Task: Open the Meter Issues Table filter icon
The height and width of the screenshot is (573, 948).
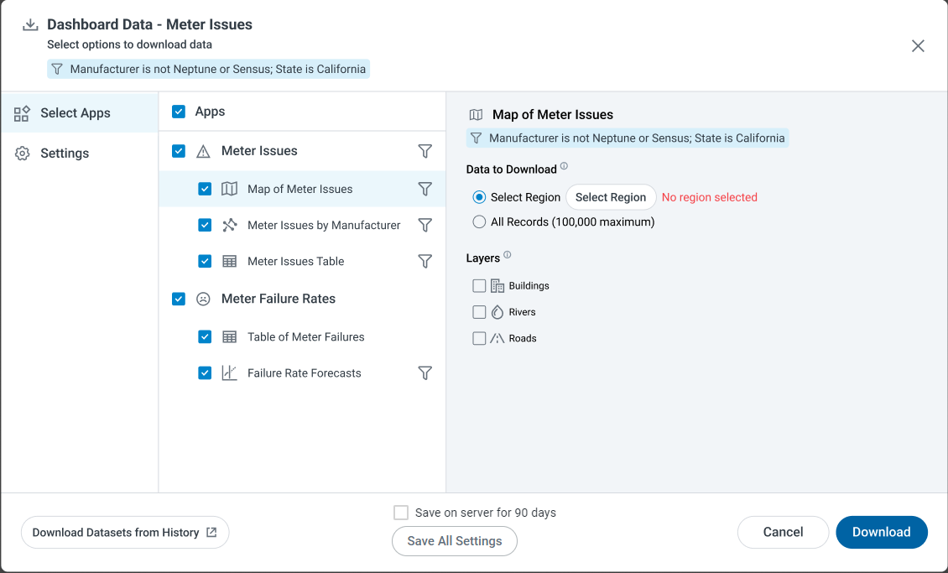Action: coord(425,261)
